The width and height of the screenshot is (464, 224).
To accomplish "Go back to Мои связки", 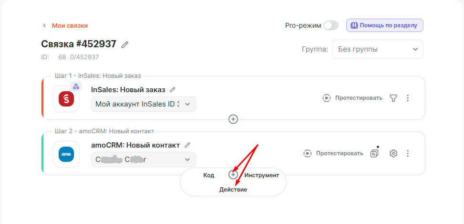I will [x=65, y=25].
